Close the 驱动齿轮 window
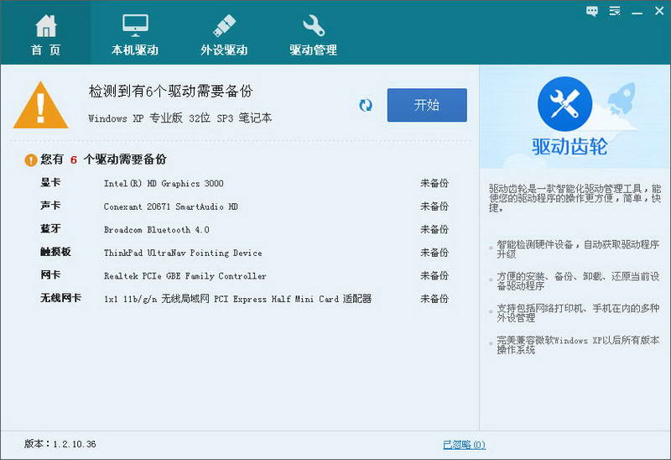 coord(659,11)
